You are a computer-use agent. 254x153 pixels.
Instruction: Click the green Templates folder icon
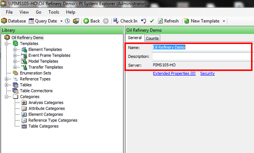point(16,43)
